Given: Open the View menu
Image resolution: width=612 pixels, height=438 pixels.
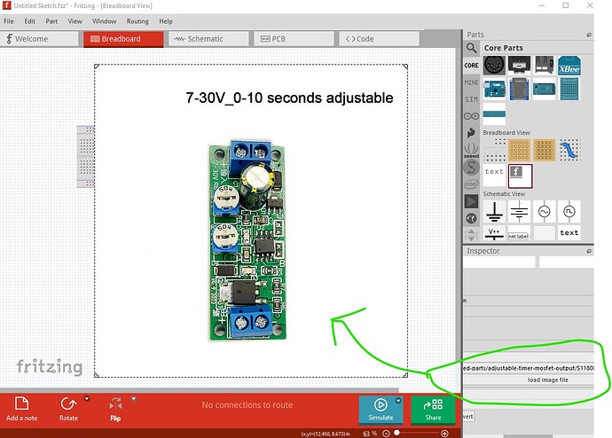Looking at the screenshot, I should pyautogui.click(x=75, y=21).
